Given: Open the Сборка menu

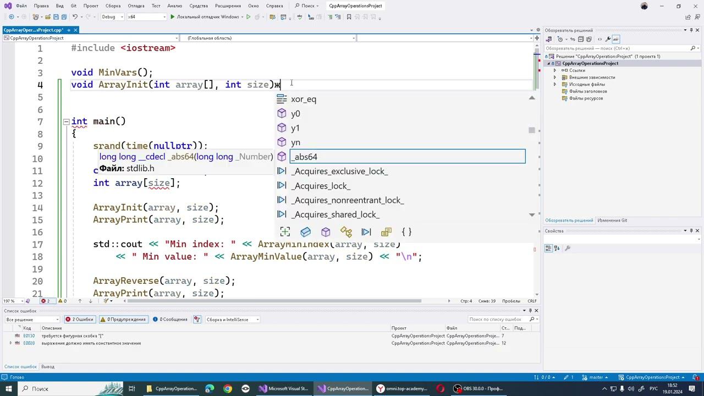Looking at the screenshot, I should click(x=113, y=5).
